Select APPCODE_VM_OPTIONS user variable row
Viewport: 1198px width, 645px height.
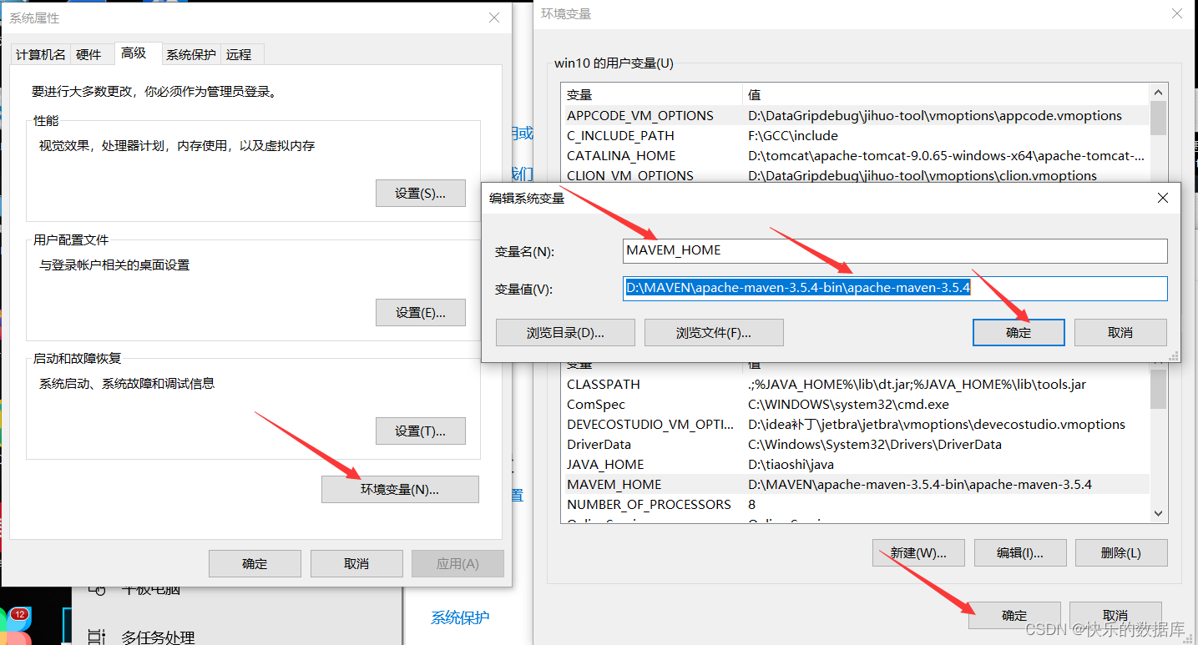point(856,115)
